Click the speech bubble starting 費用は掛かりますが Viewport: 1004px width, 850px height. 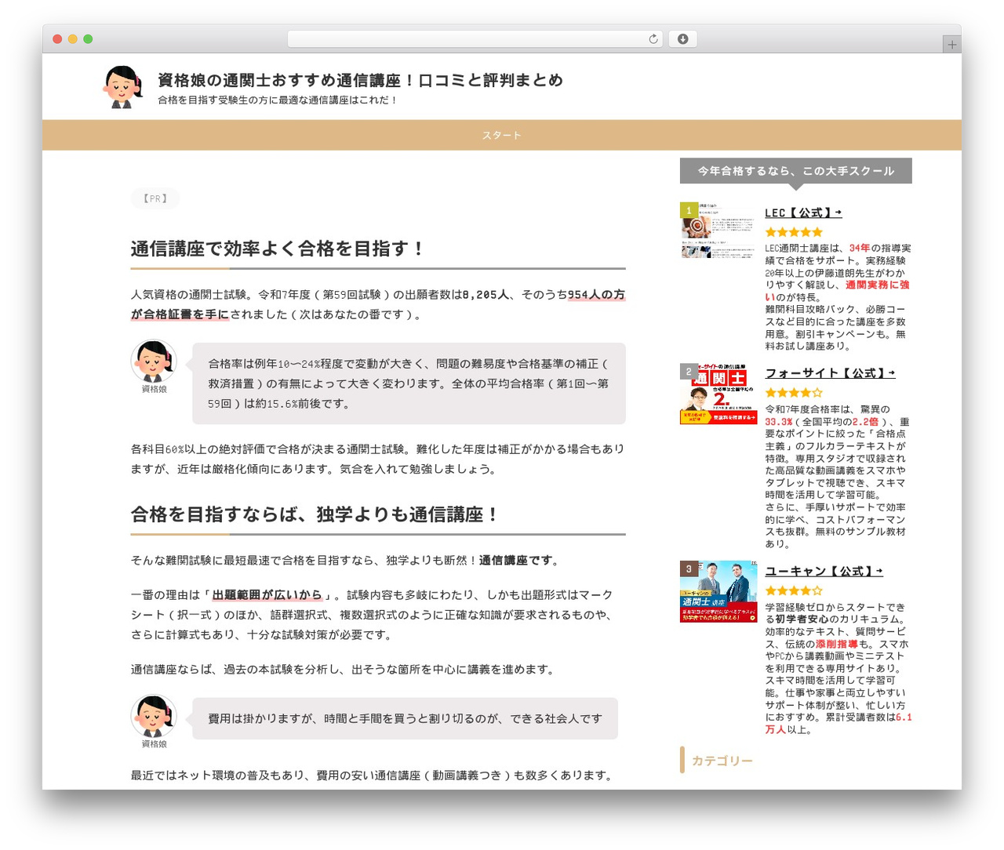coord(405,718)
